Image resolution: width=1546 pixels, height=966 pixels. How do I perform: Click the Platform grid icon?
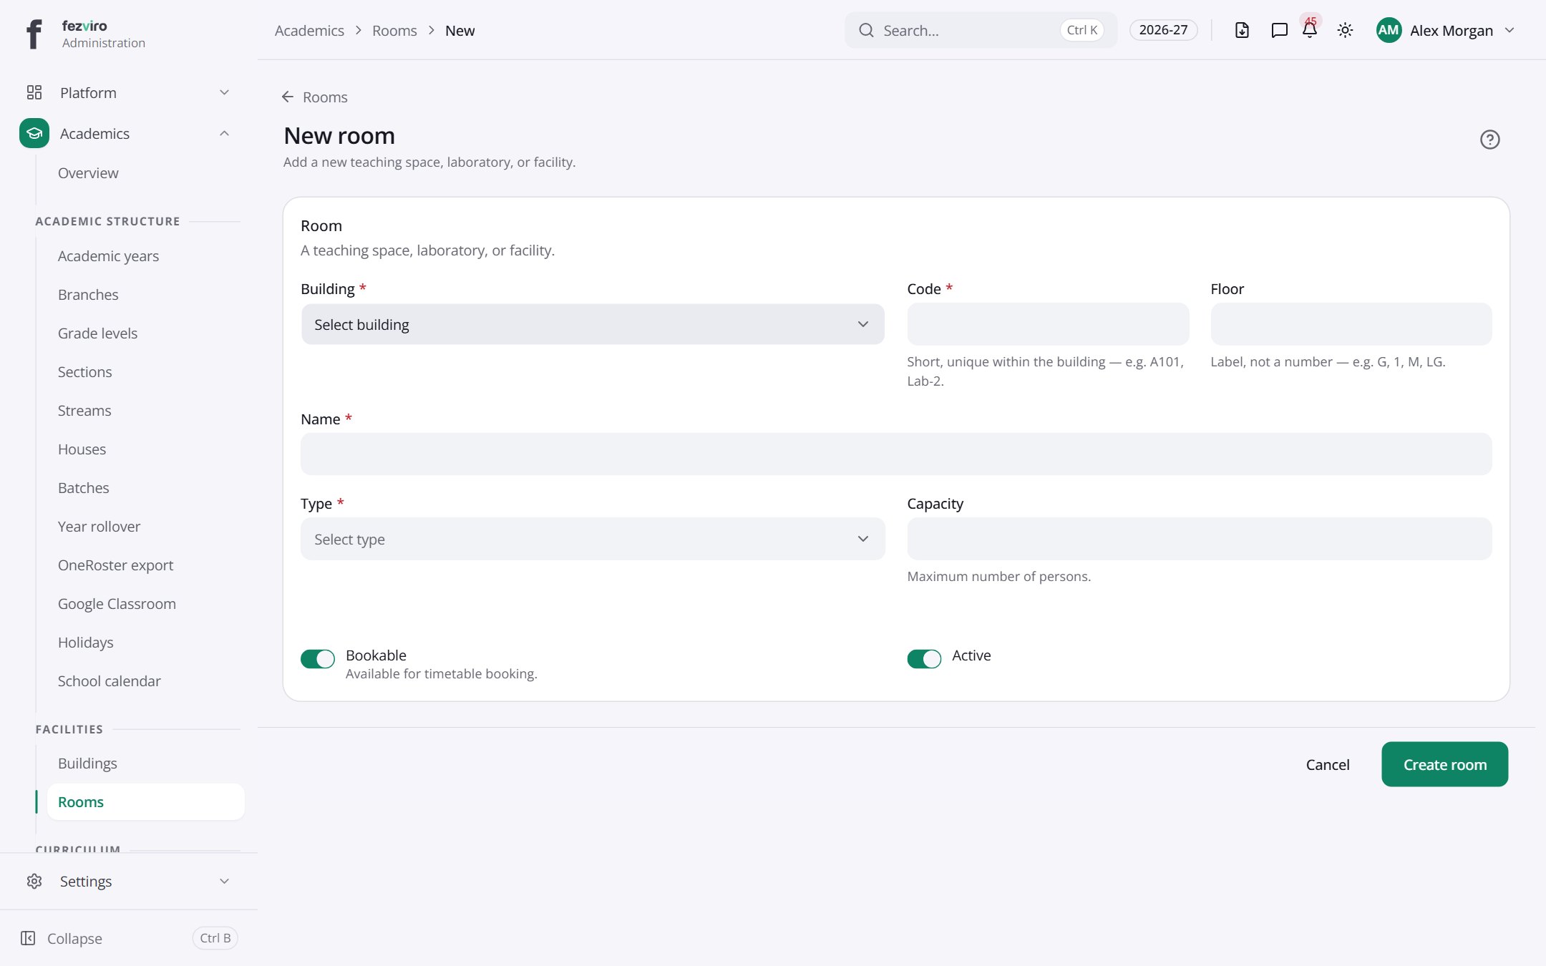(x=34, y=92)
